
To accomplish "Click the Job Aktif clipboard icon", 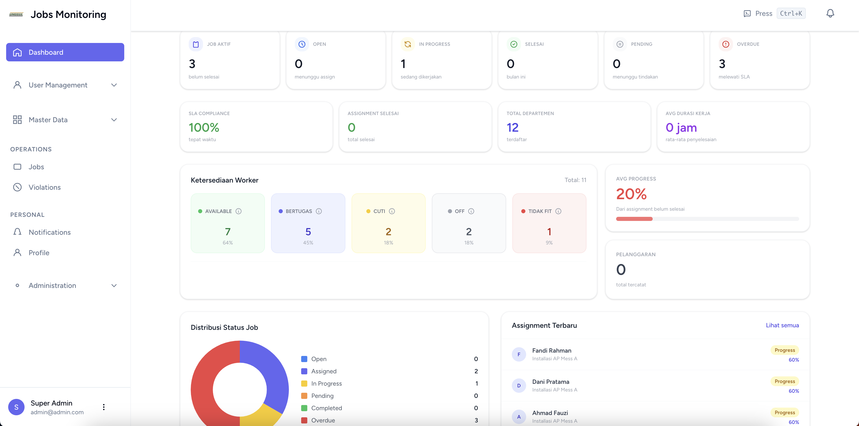I will 196,44.
